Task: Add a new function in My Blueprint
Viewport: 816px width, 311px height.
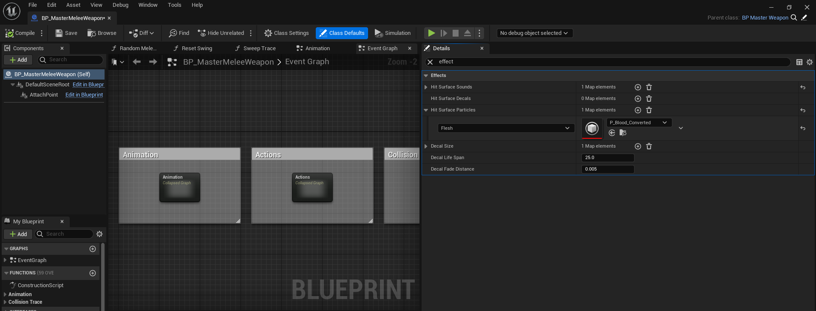Action: [x=93, y=273]
